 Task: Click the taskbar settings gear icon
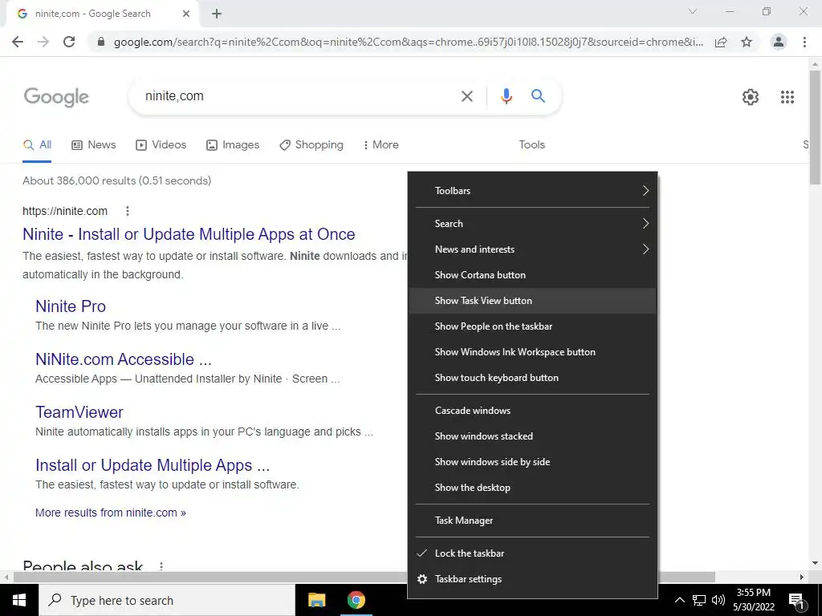click(x=422, y=579)
